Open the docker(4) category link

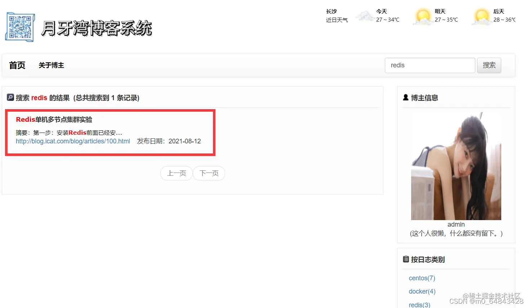pos(422,291)
